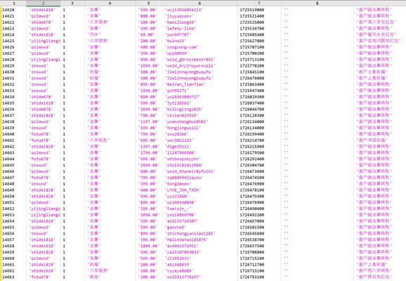Click the '八字报告' category cell in row 14641
This screenshot has height=281, width=406.
(x=99, y=140)
